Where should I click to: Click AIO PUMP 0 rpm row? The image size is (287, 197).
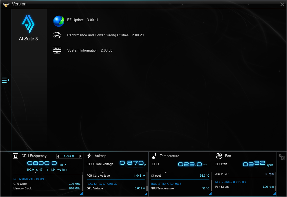click(x=244, y=174)
